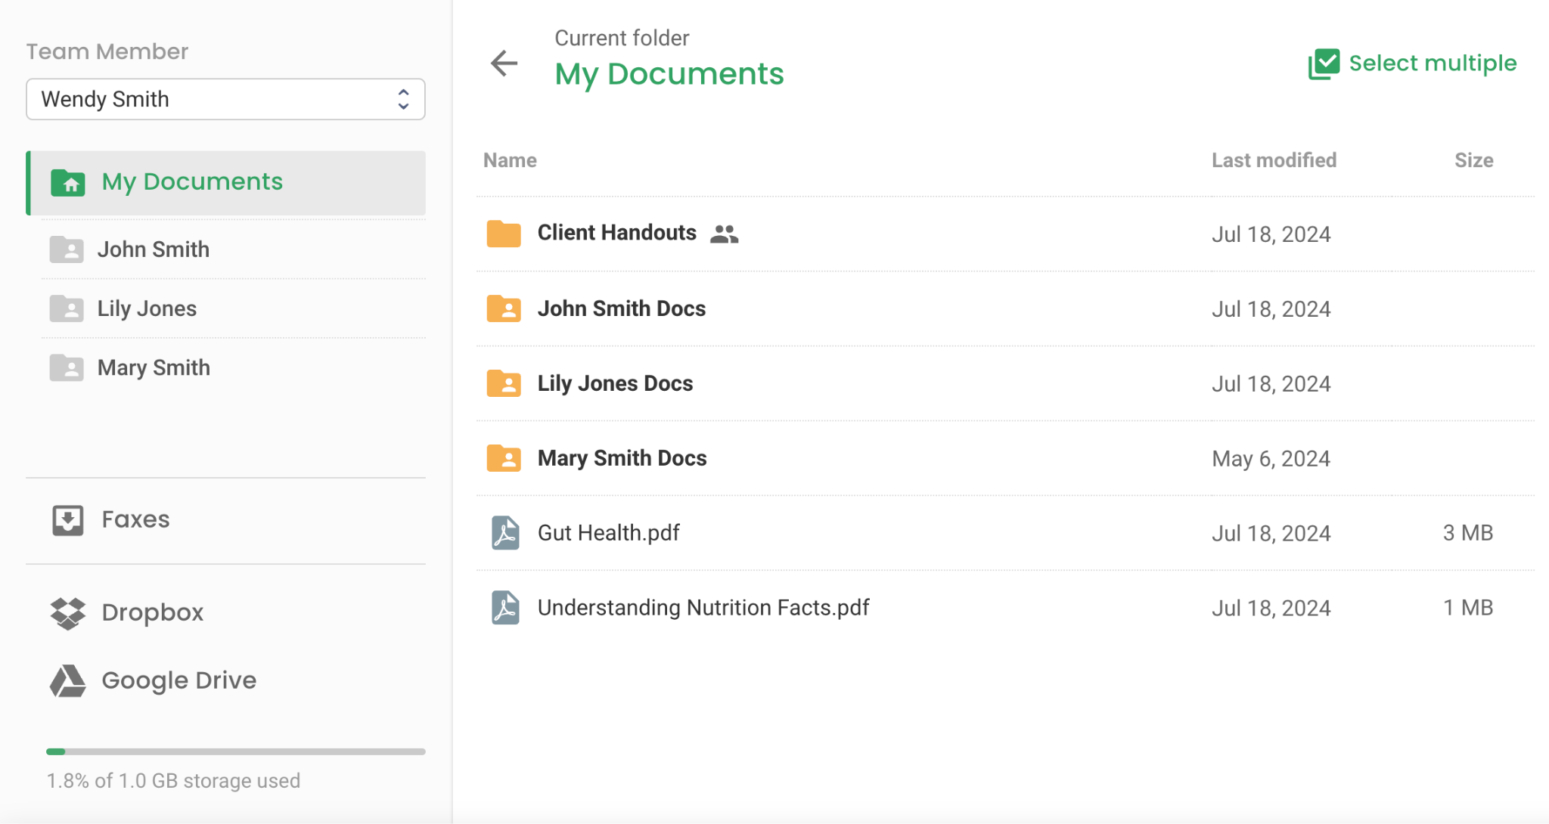The image size is (1549, 824).
Task: Click the My Documents home folder icon
Action: pyautogui.click(x=68, y=182)
